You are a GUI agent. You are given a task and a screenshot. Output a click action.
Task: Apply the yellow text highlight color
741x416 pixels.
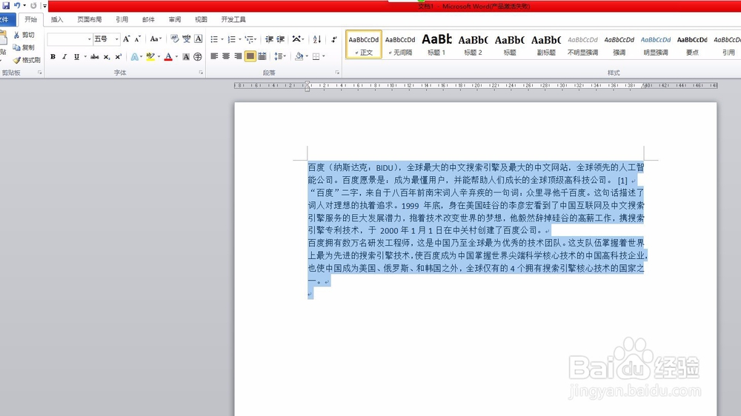(150, 57)
